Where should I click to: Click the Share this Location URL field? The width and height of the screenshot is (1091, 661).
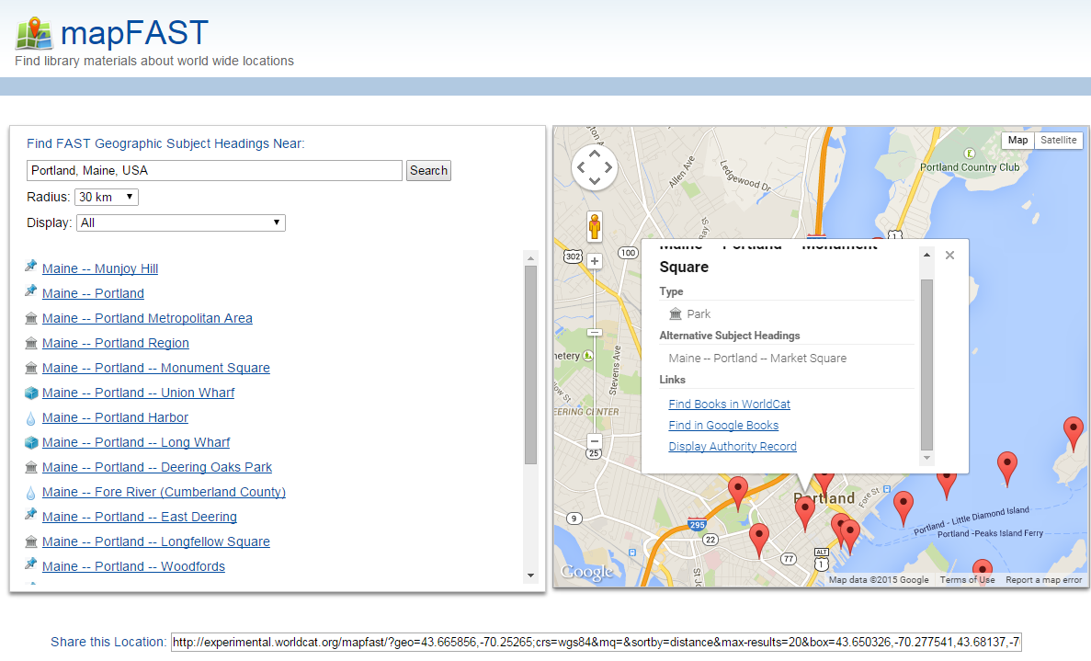(596, 643)
